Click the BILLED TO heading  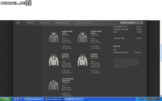pos(117,46)
